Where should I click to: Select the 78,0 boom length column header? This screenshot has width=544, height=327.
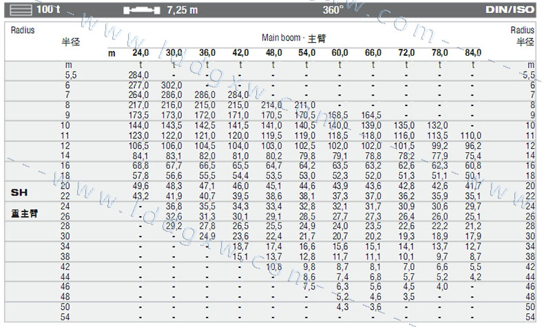click(x=439, y=53)
